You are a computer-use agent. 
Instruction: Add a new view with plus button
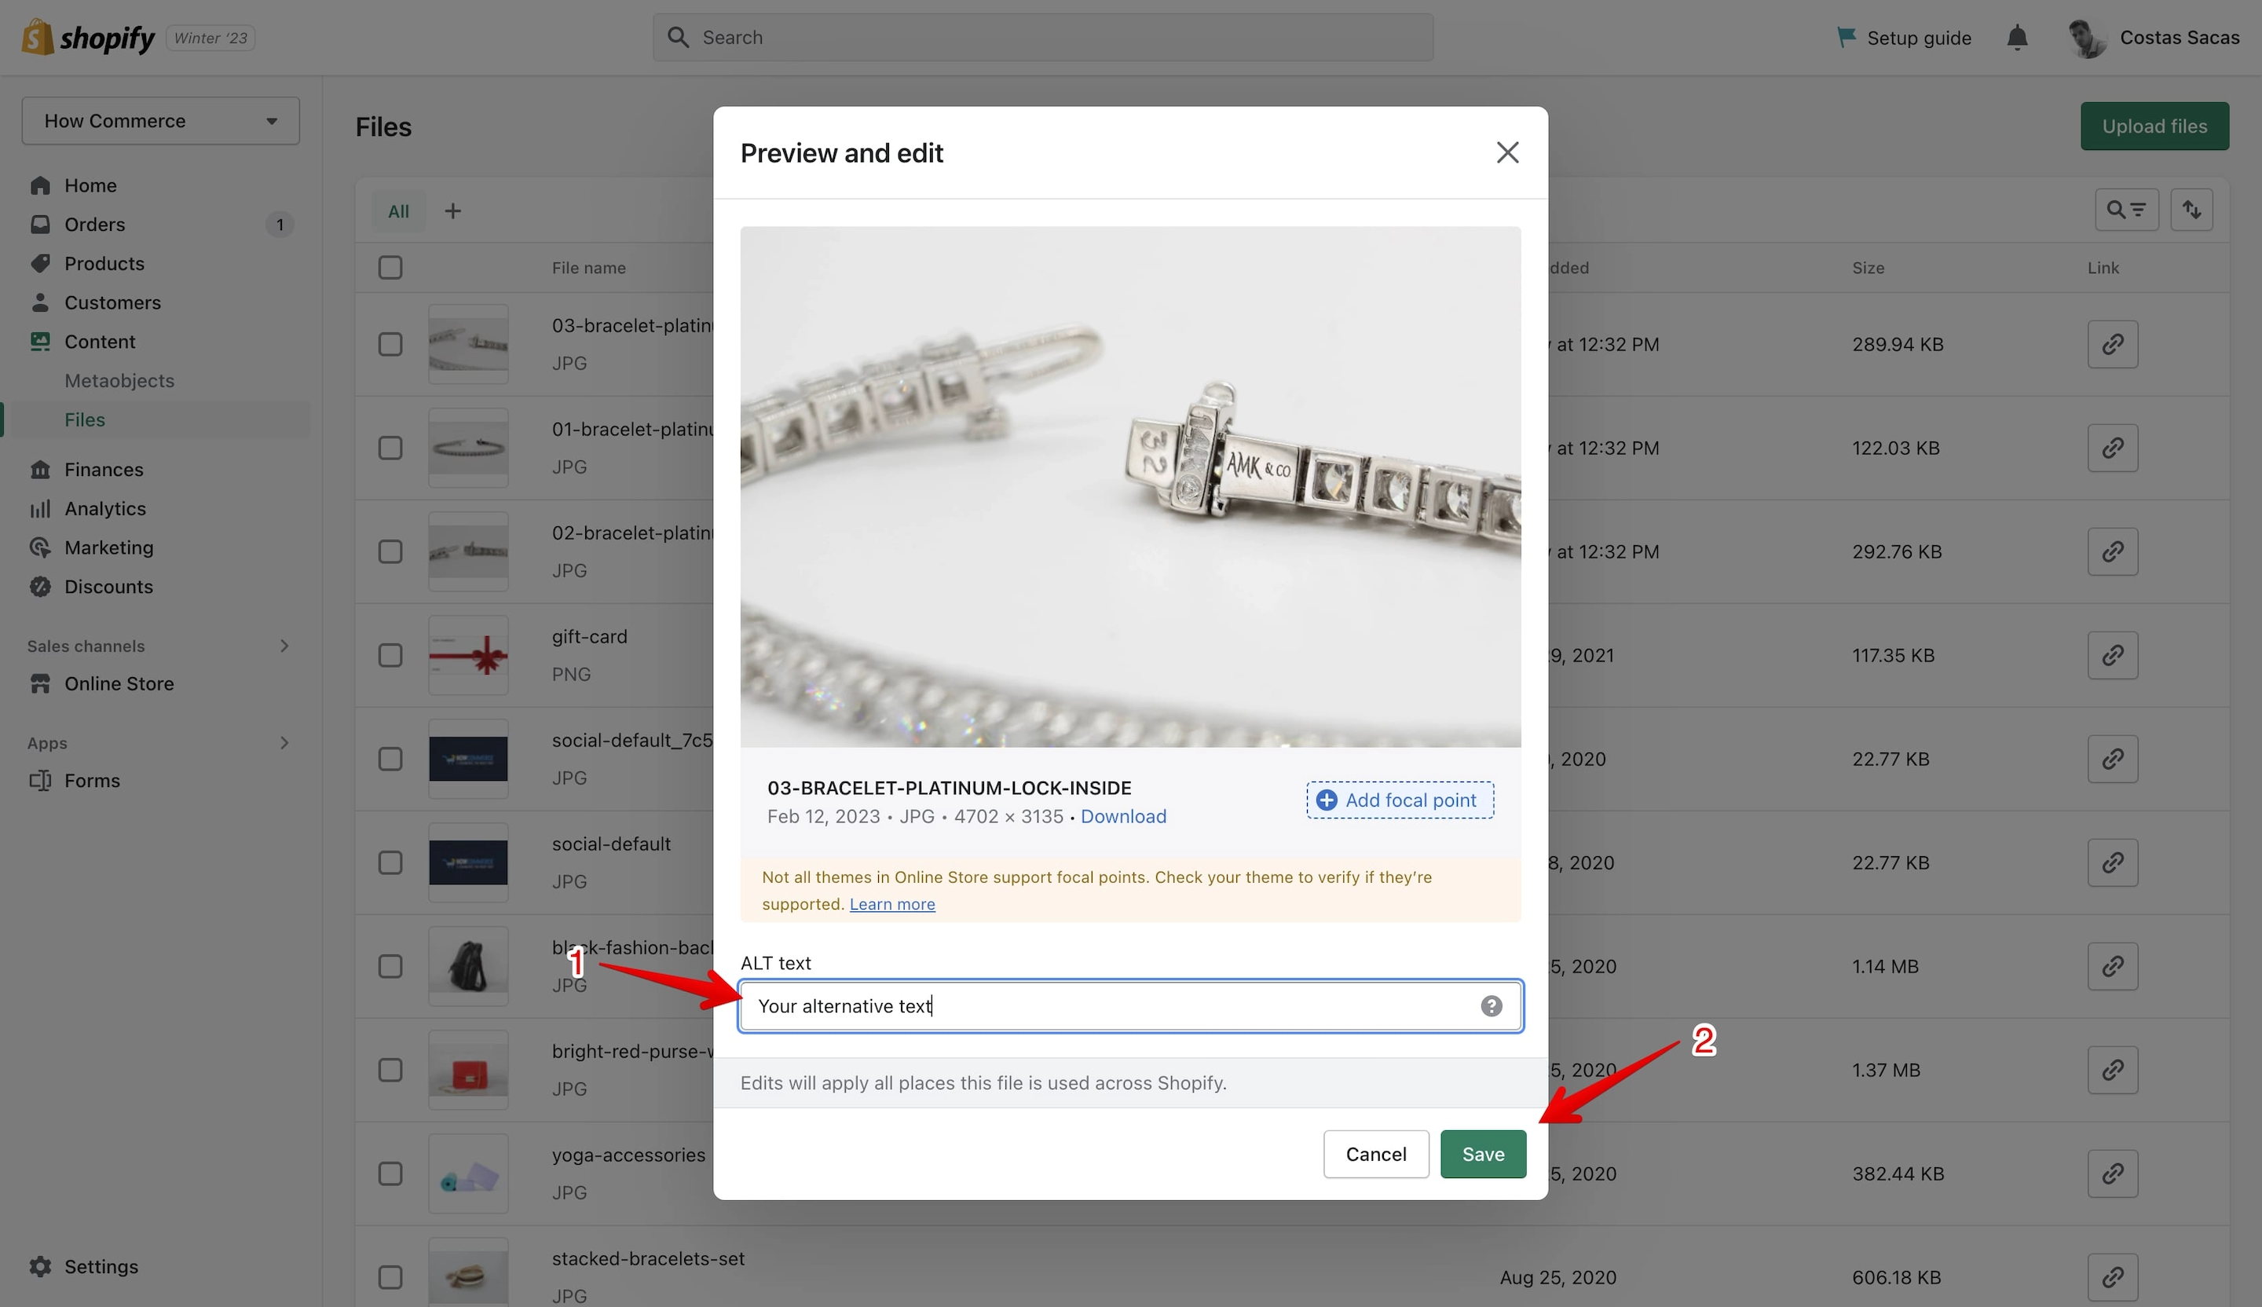(453, 210)
